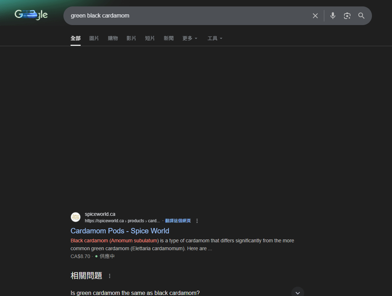
Task: Open image search with the camera lens icon
Action: tap(347, 16)
